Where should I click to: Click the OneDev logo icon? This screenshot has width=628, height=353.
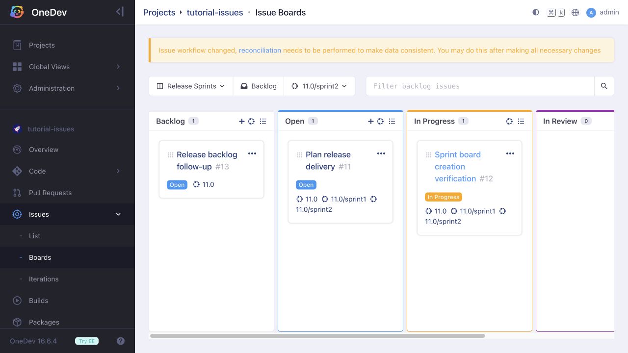click(x=17, y=12)
